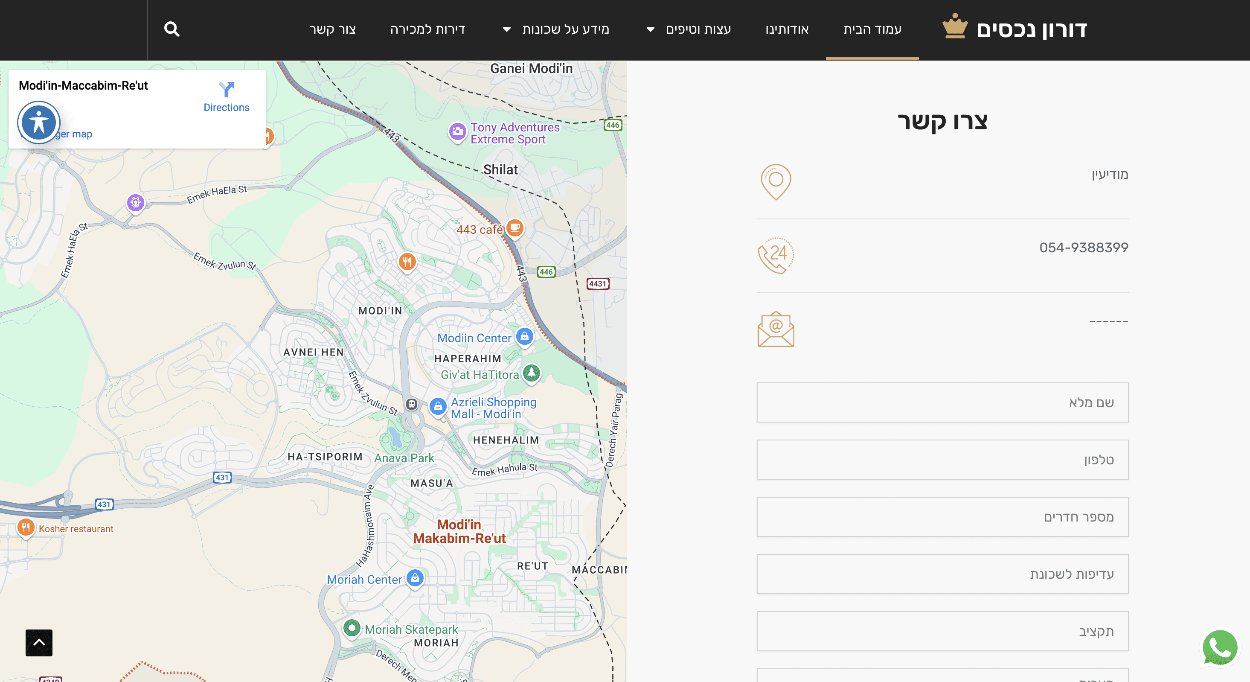Go to דירות למכירה page
The height and width of the screenshot is (682, 1250).
coord(427,29)
